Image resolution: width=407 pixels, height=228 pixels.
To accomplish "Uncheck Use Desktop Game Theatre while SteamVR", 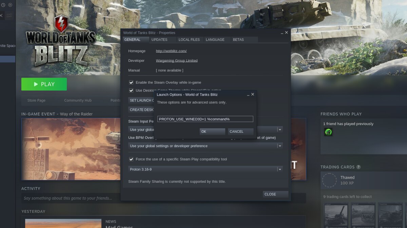I will tap(131, 90).
